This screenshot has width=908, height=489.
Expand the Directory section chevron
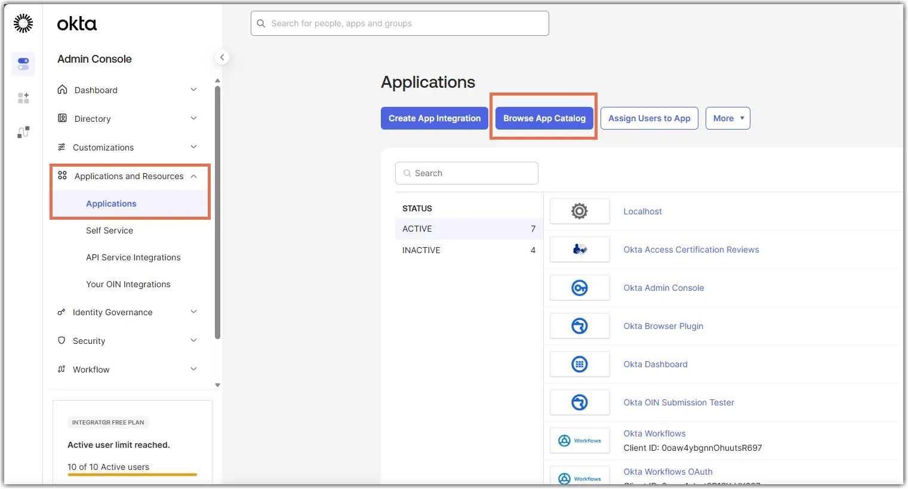(x=193, y=118)
